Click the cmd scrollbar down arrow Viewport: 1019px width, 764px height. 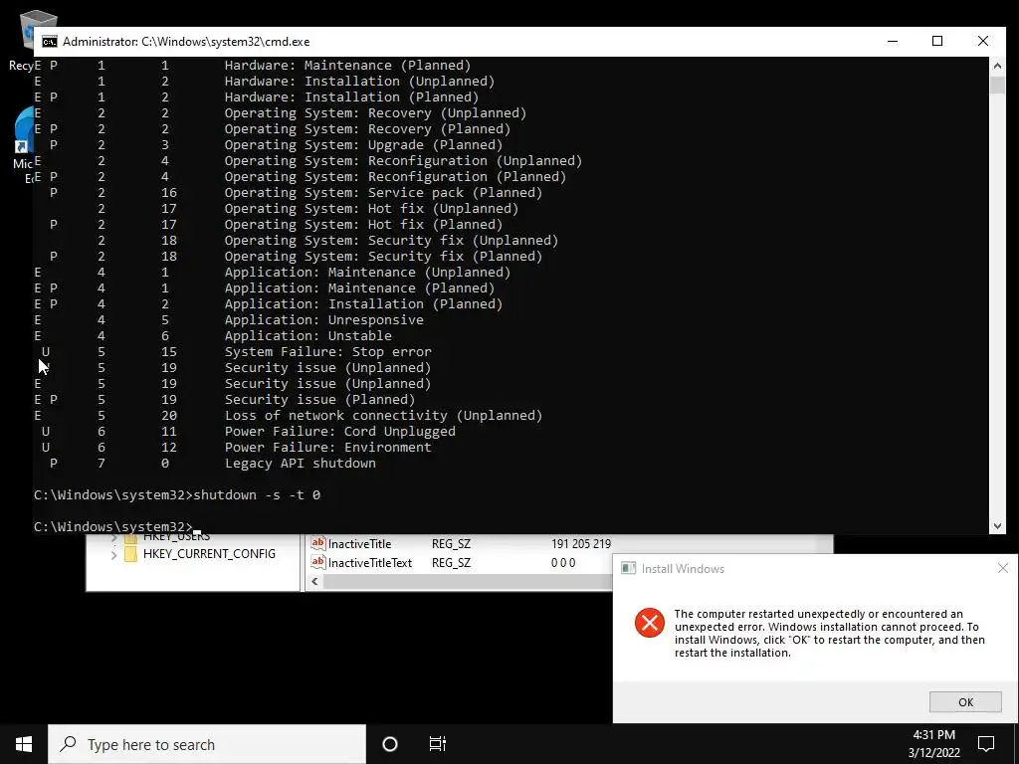[x=997, y=526]
